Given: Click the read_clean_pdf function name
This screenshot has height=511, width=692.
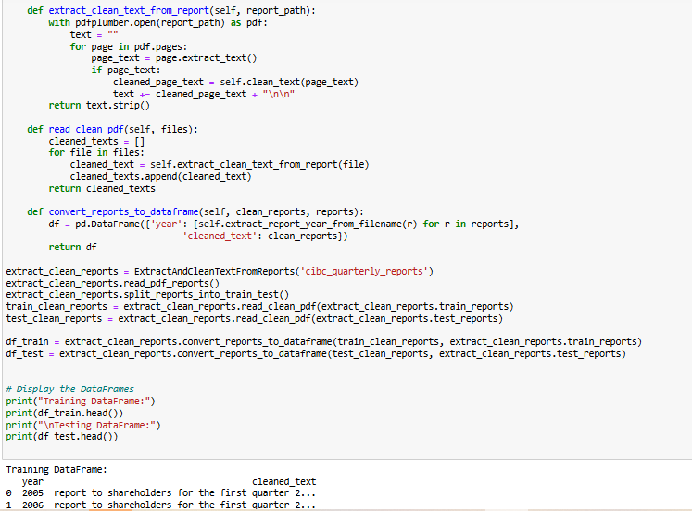Looking at the screenshot, I should [x=86, y=130].
